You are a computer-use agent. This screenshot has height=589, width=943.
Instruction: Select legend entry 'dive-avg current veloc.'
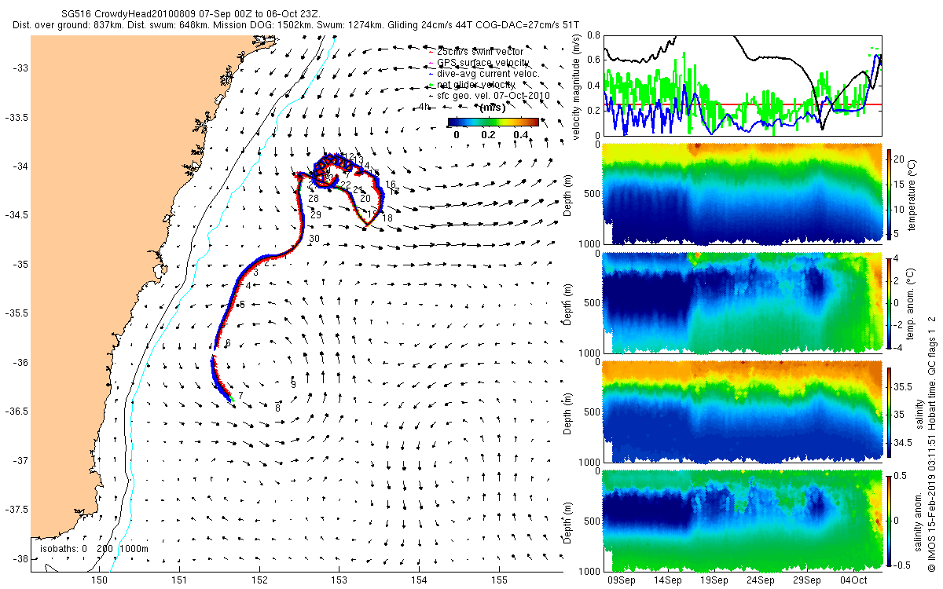(x=488, y=73)
